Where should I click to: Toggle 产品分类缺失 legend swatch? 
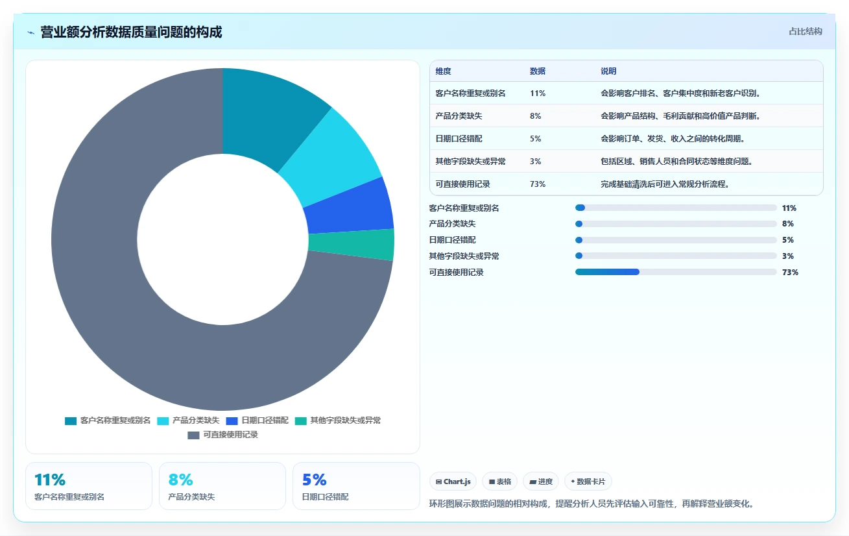click(163, 420)
